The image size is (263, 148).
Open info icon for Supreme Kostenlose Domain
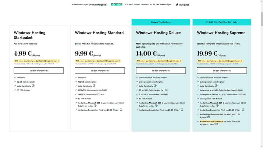pyautogui.click(x=243, y=110)
